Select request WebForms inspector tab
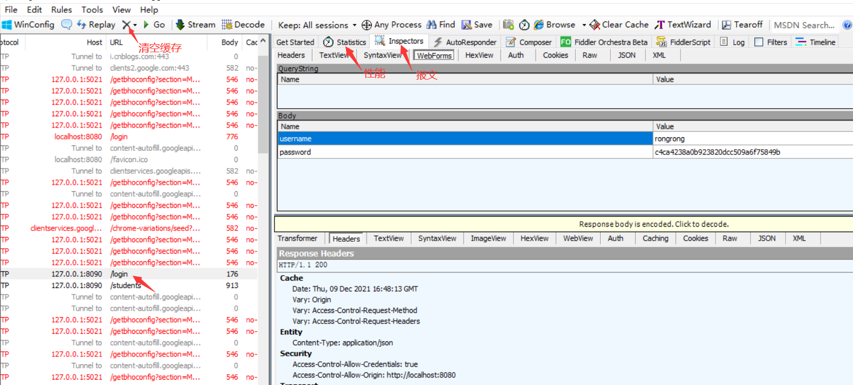This screenshot has height=385, width=853. (x=434, y=55)
